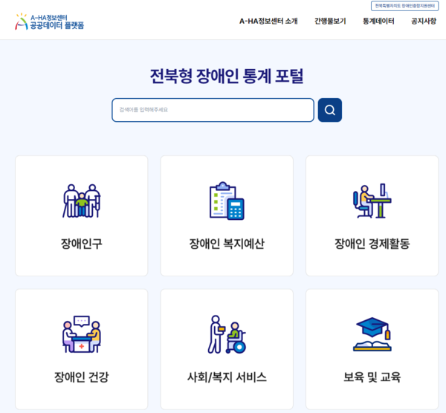This screenshot has width=446, height=413.
Task: Click the clipboard calculator 복지예산 icon
Action: (x=227, y=201)
